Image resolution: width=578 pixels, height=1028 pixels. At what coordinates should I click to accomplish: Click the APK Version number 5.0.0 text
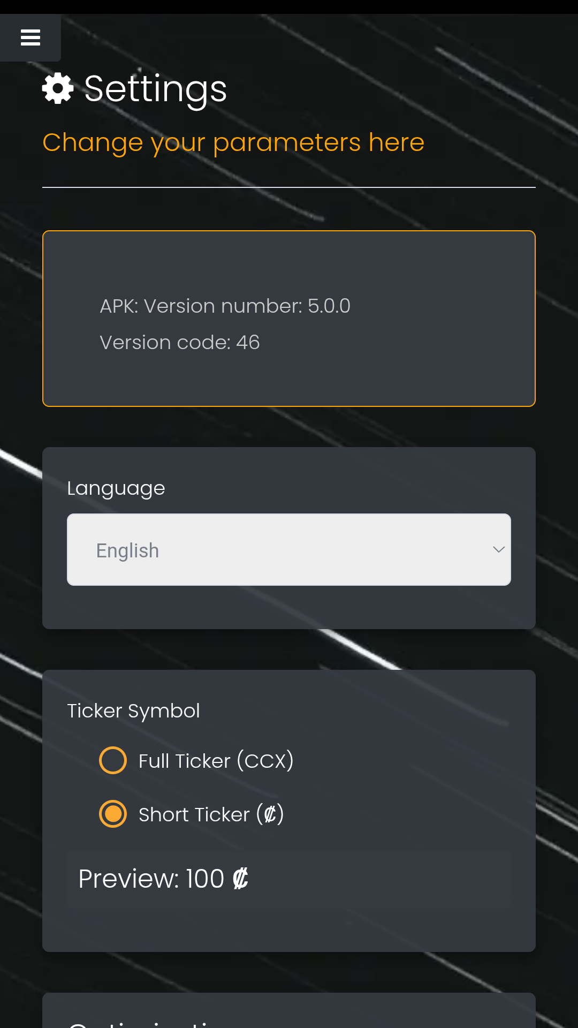point(225,306)
